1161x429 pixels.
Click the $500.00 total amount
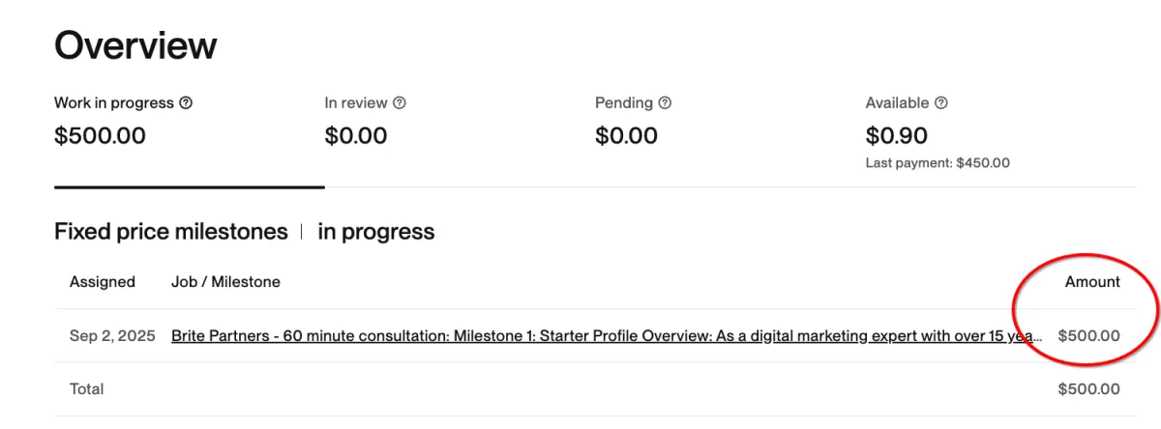[x=1089, y=389]
